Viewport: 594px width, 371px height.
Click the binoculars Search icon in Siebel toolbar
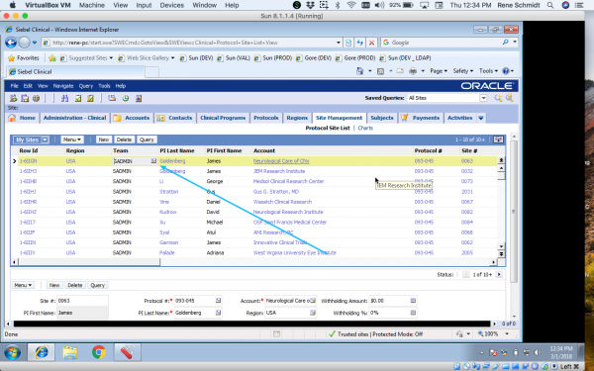64,98
